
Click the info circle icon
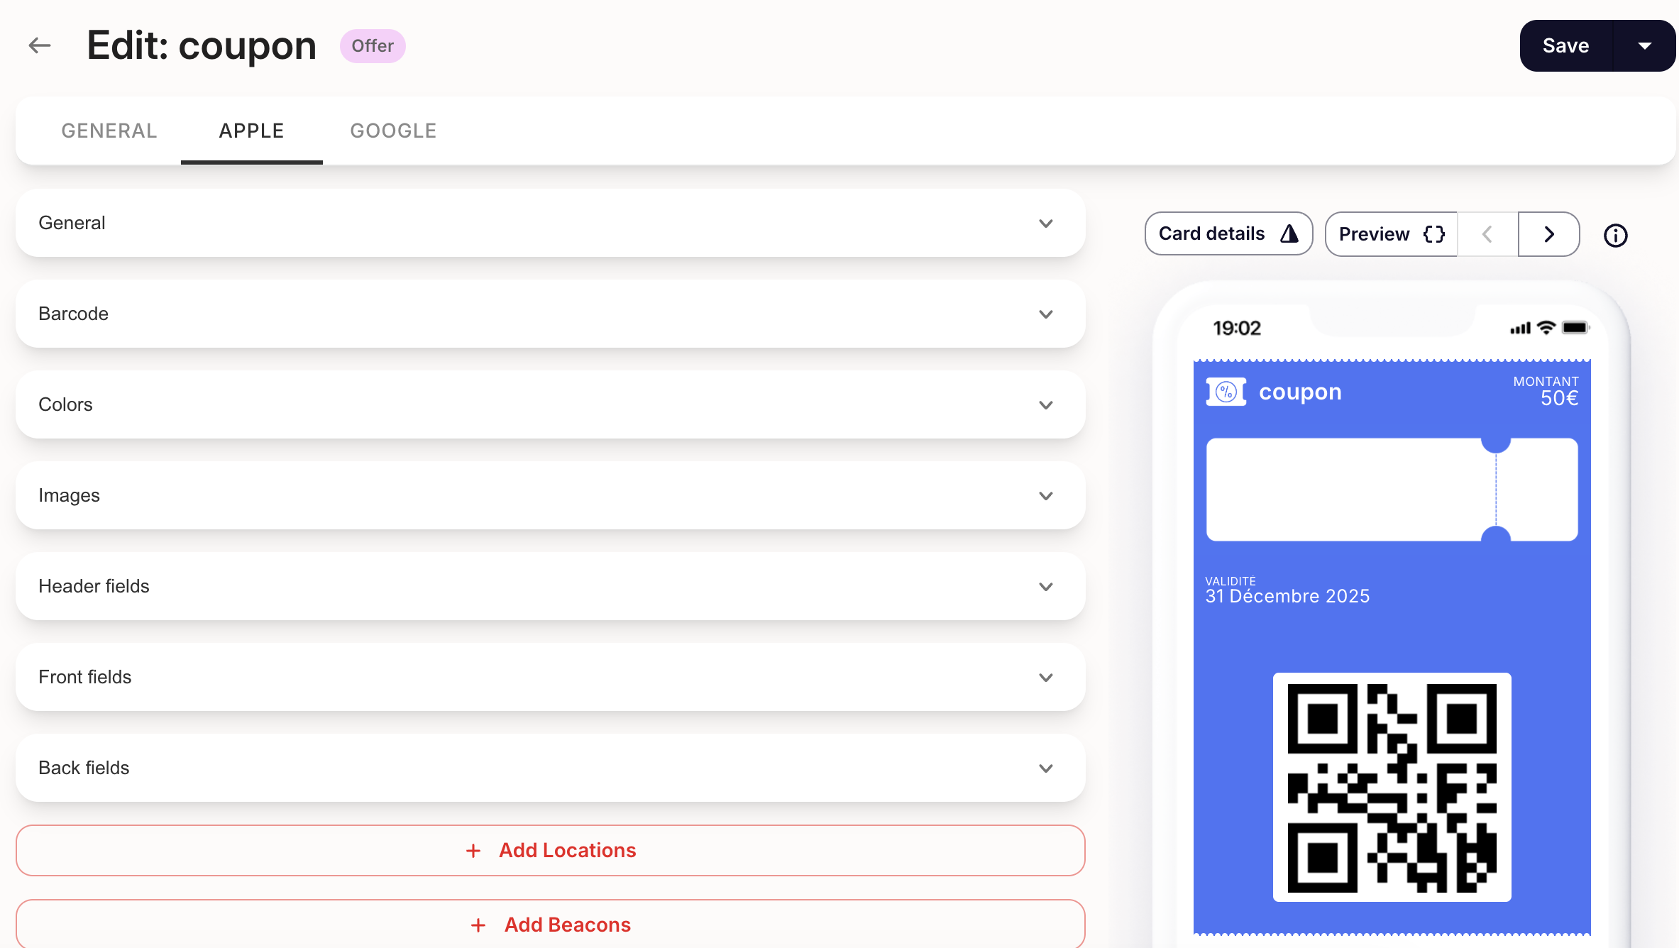click(x=1616, y=236)
